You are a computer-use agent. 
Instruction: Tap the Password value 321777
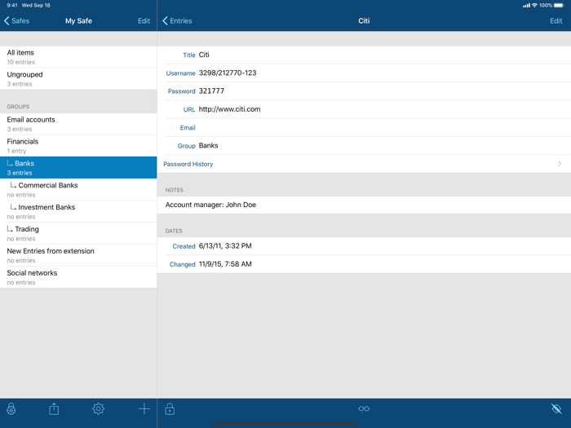[211, 91]
